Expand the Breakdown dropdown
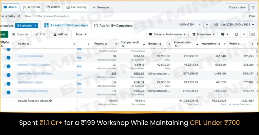This screenshot has height=135, width=259. point(203,34)
